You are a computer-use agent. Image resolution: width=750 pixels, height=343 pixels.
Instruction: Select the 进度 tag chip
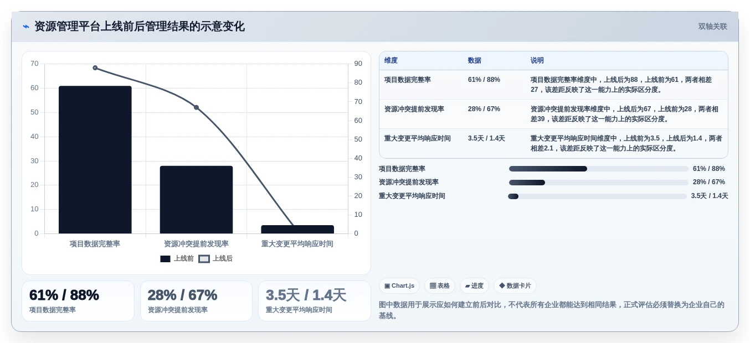(x=474, y=286)
